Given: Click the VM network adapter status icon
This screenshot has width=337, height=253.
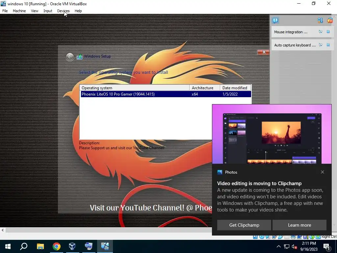Looking at the screenshot, I should [x=274, y=237].
